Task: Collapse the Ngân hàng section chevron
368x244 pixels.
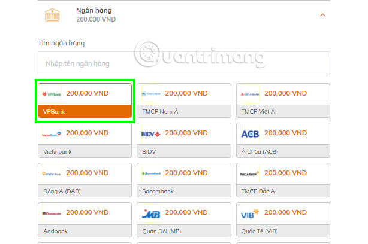Action: click(322, 15)
